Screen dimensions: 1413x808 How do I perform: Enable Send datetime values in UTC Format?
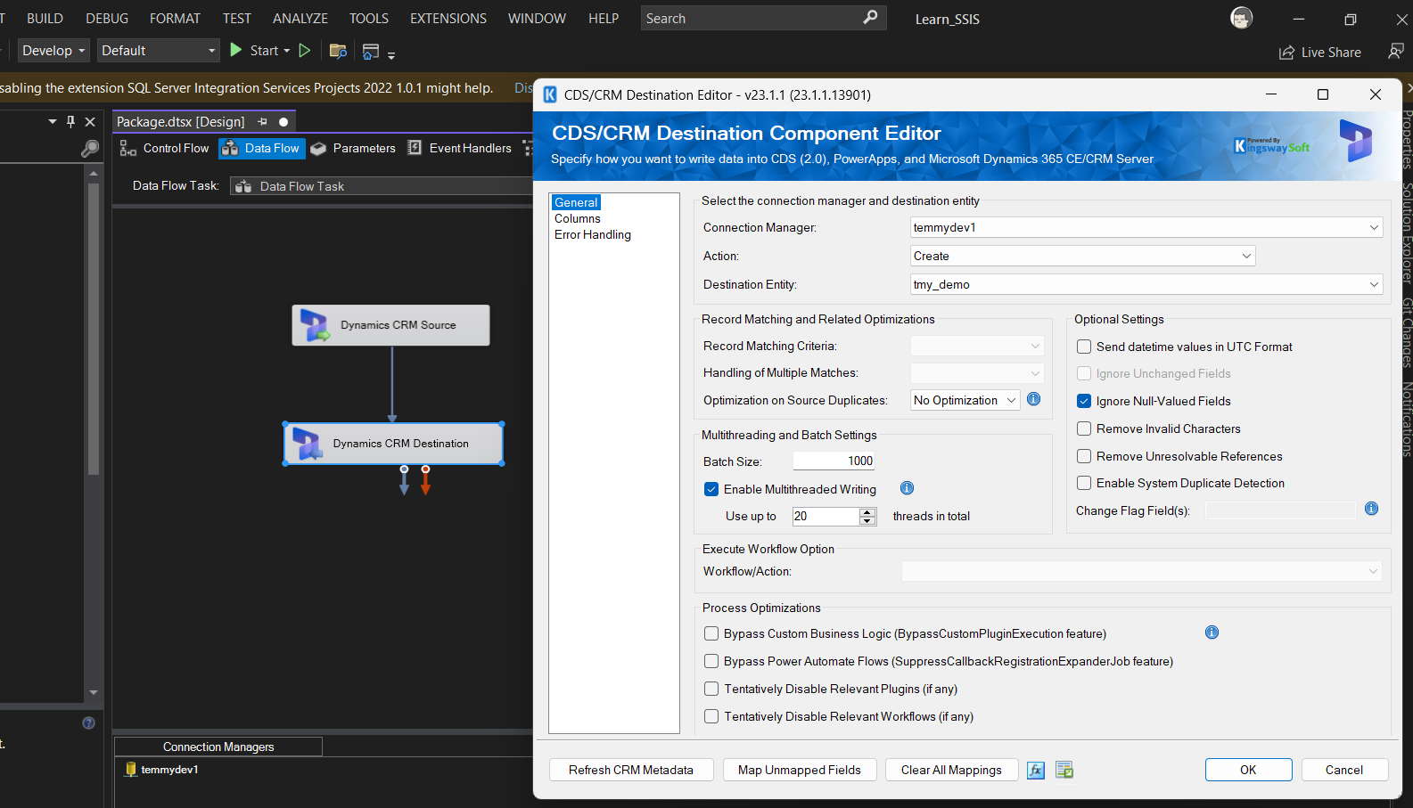coord(1084,347)
